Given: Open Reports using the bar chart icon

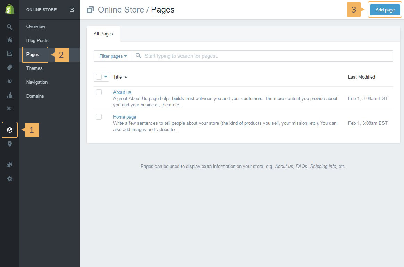Looking at the screenshot, I should pos(10,95).
